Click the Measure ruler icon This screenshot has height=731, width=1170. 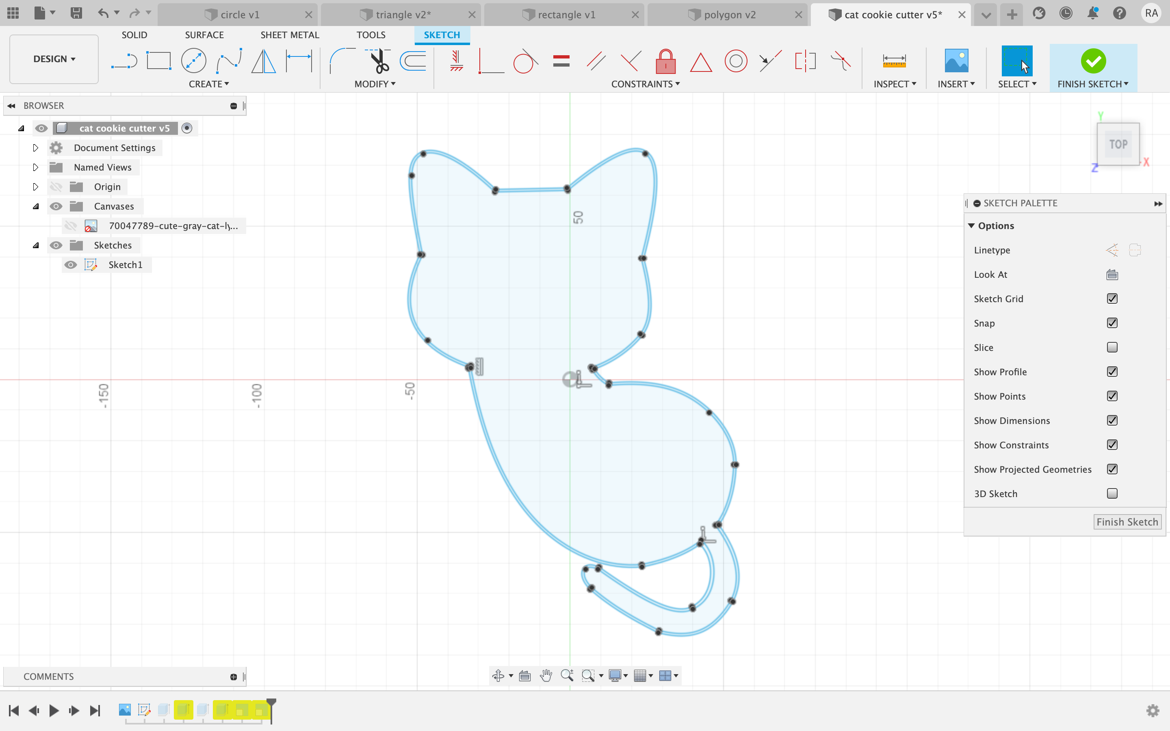(x=894, y=61)
